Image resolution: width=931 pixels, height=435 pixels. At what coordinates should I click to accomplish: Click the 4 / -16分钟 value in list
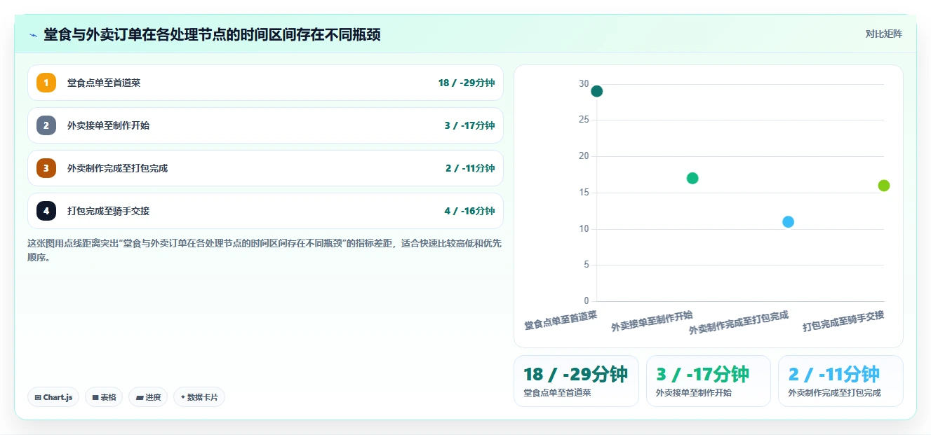(469, 211)
